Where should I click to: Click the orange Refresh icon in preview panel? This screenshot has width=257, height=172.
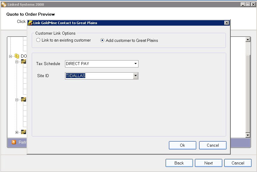[x=14, y=142]
